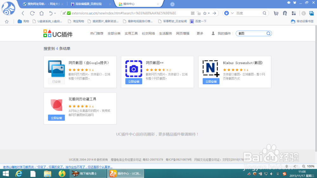This screenshot has width=317, height=178.
Task: Click the page vertical scrollbar
Action: coord(316,89)
